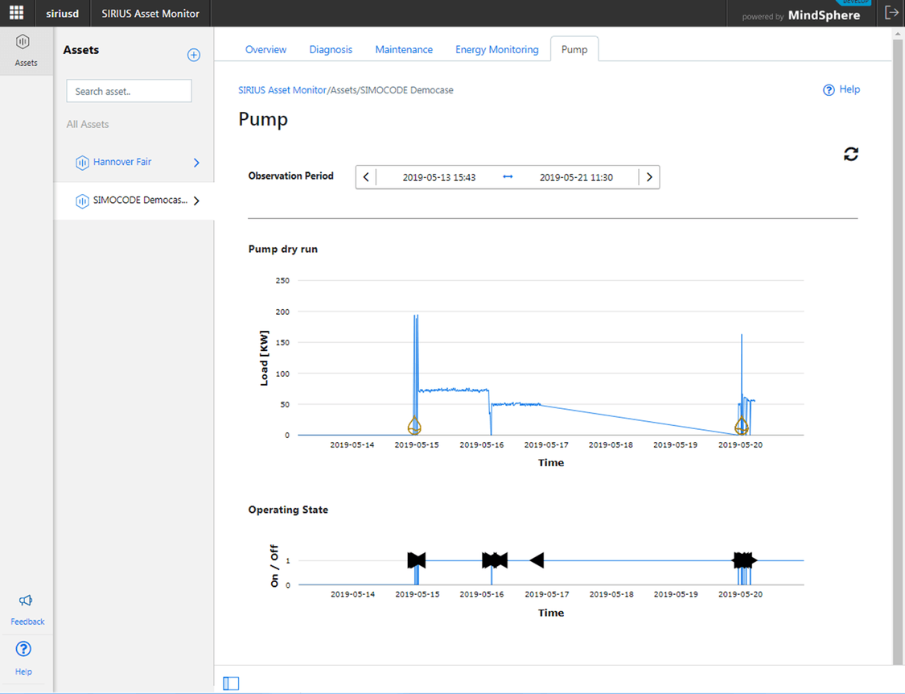
Task: Go to next observation period
Action: 649,177
